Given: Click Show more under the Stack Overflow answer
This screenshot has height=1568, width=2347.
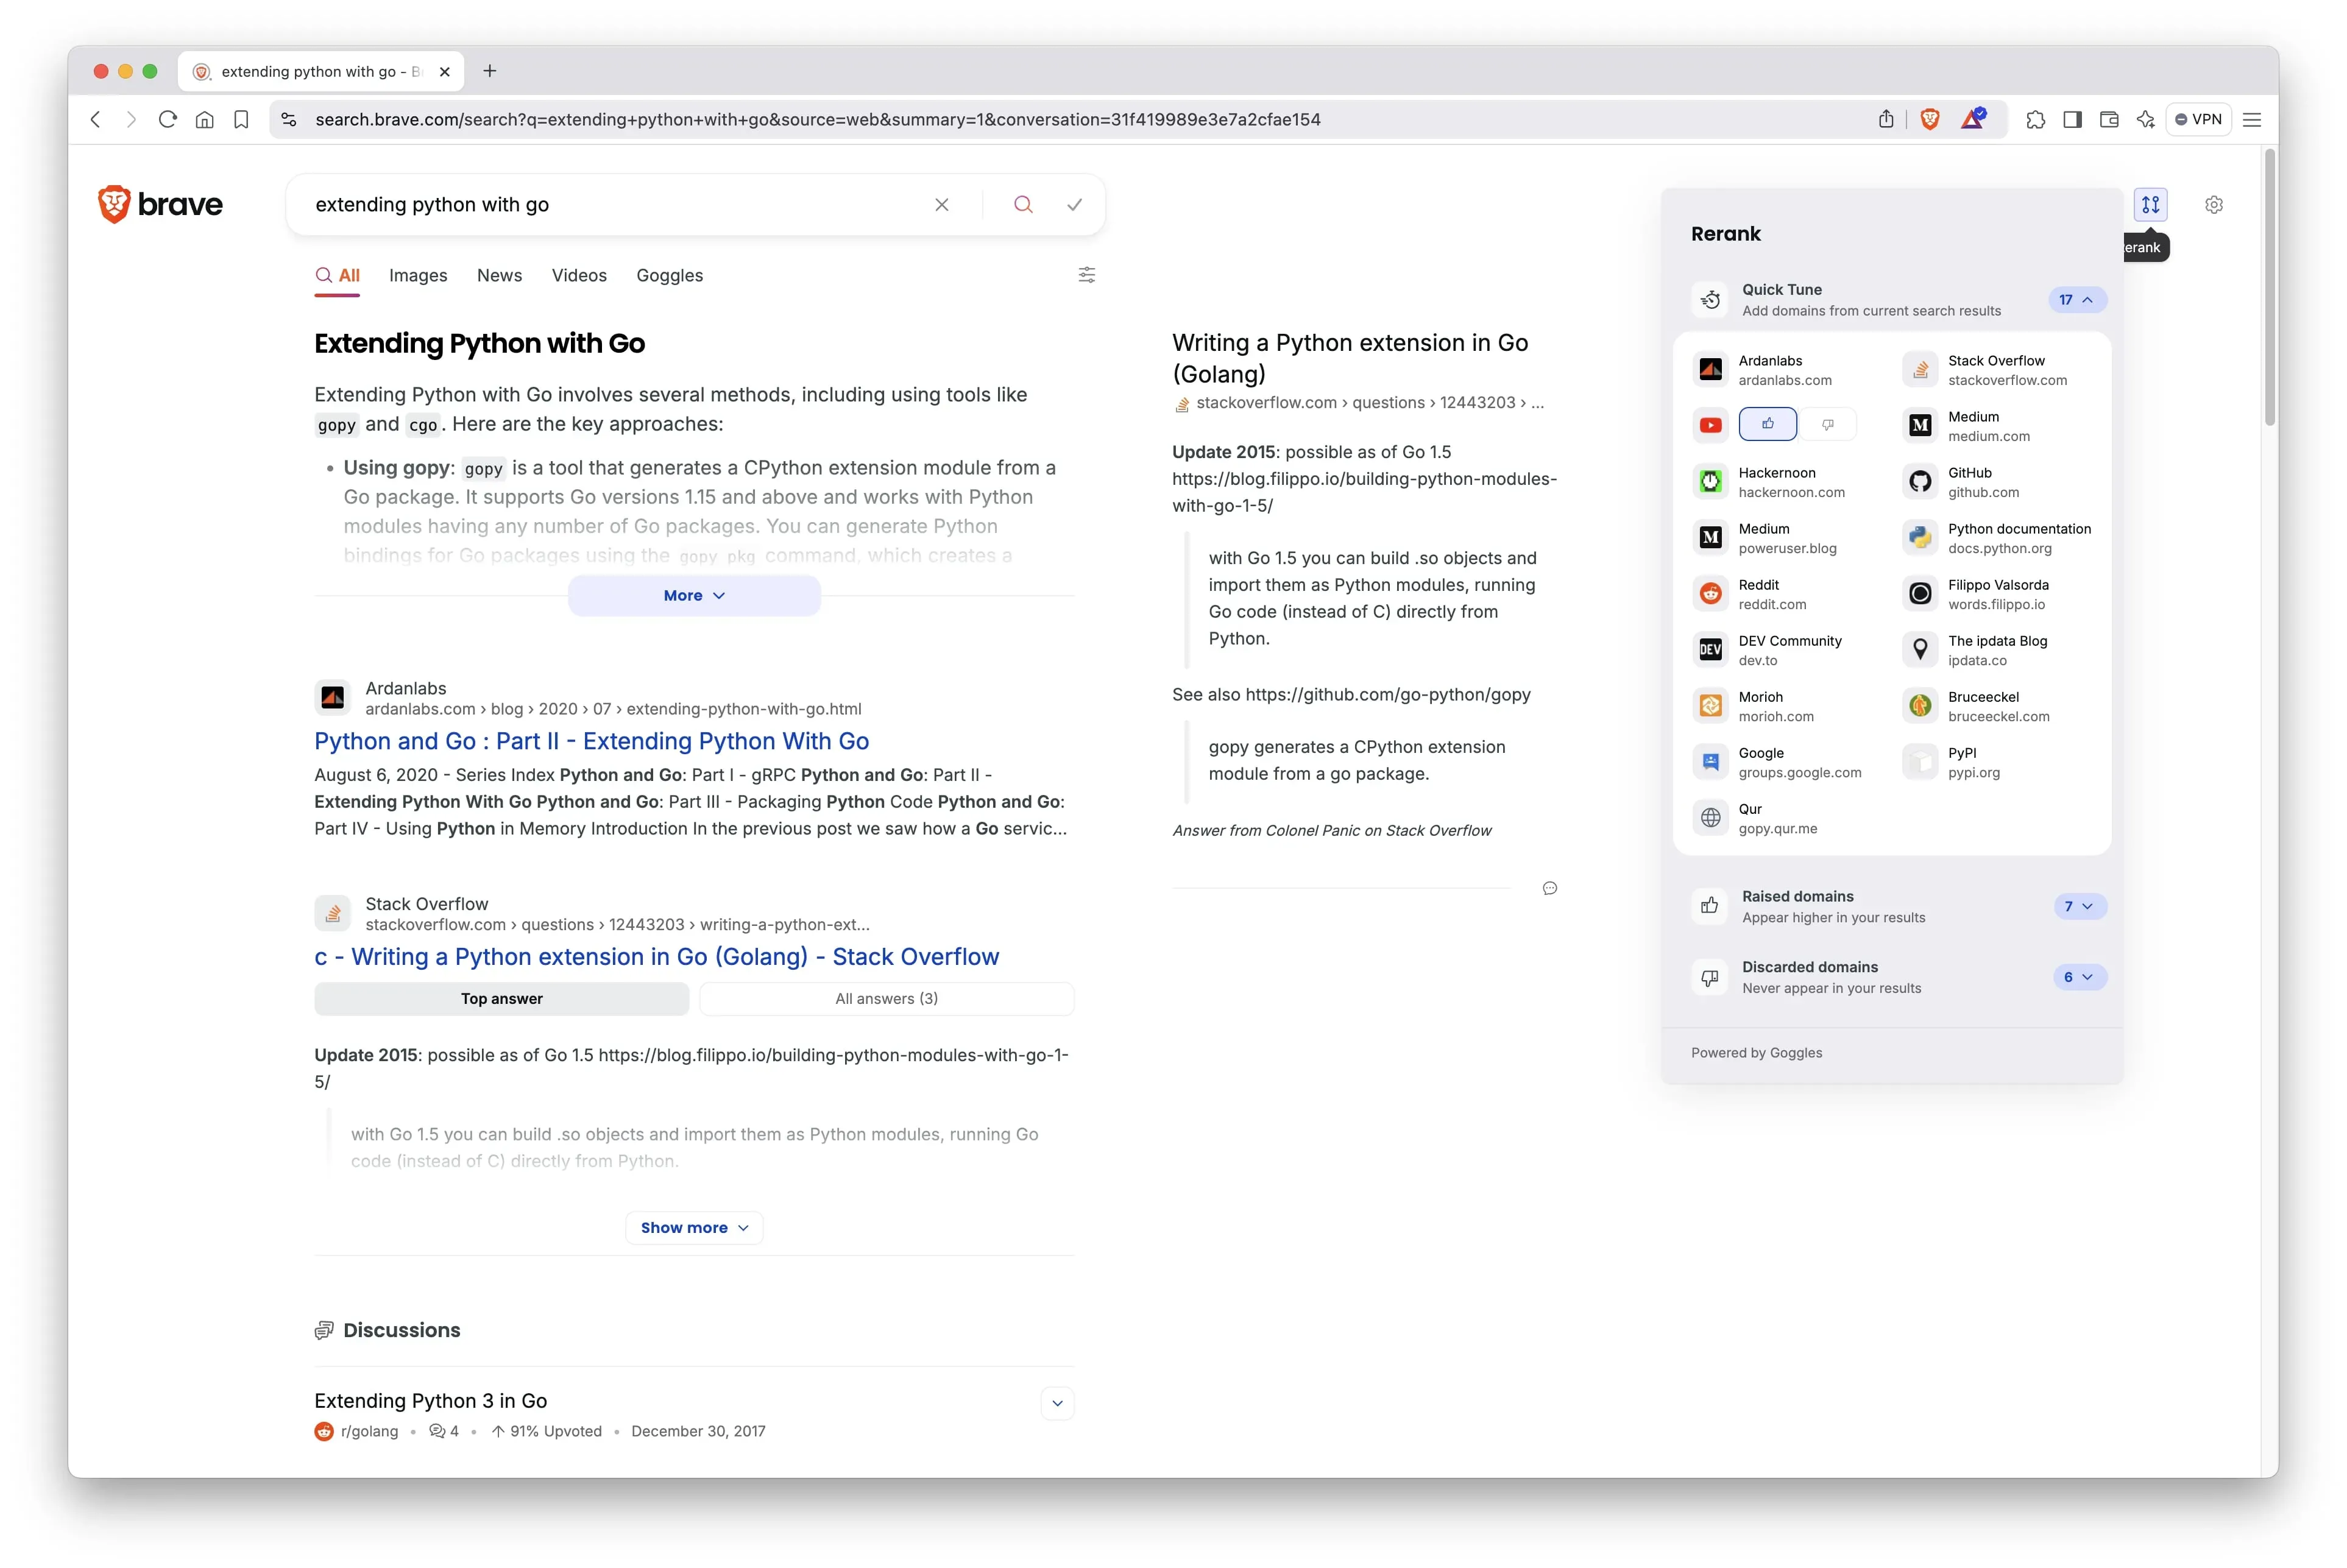Looking at the screenshot, I should (x=693, y=1227).
